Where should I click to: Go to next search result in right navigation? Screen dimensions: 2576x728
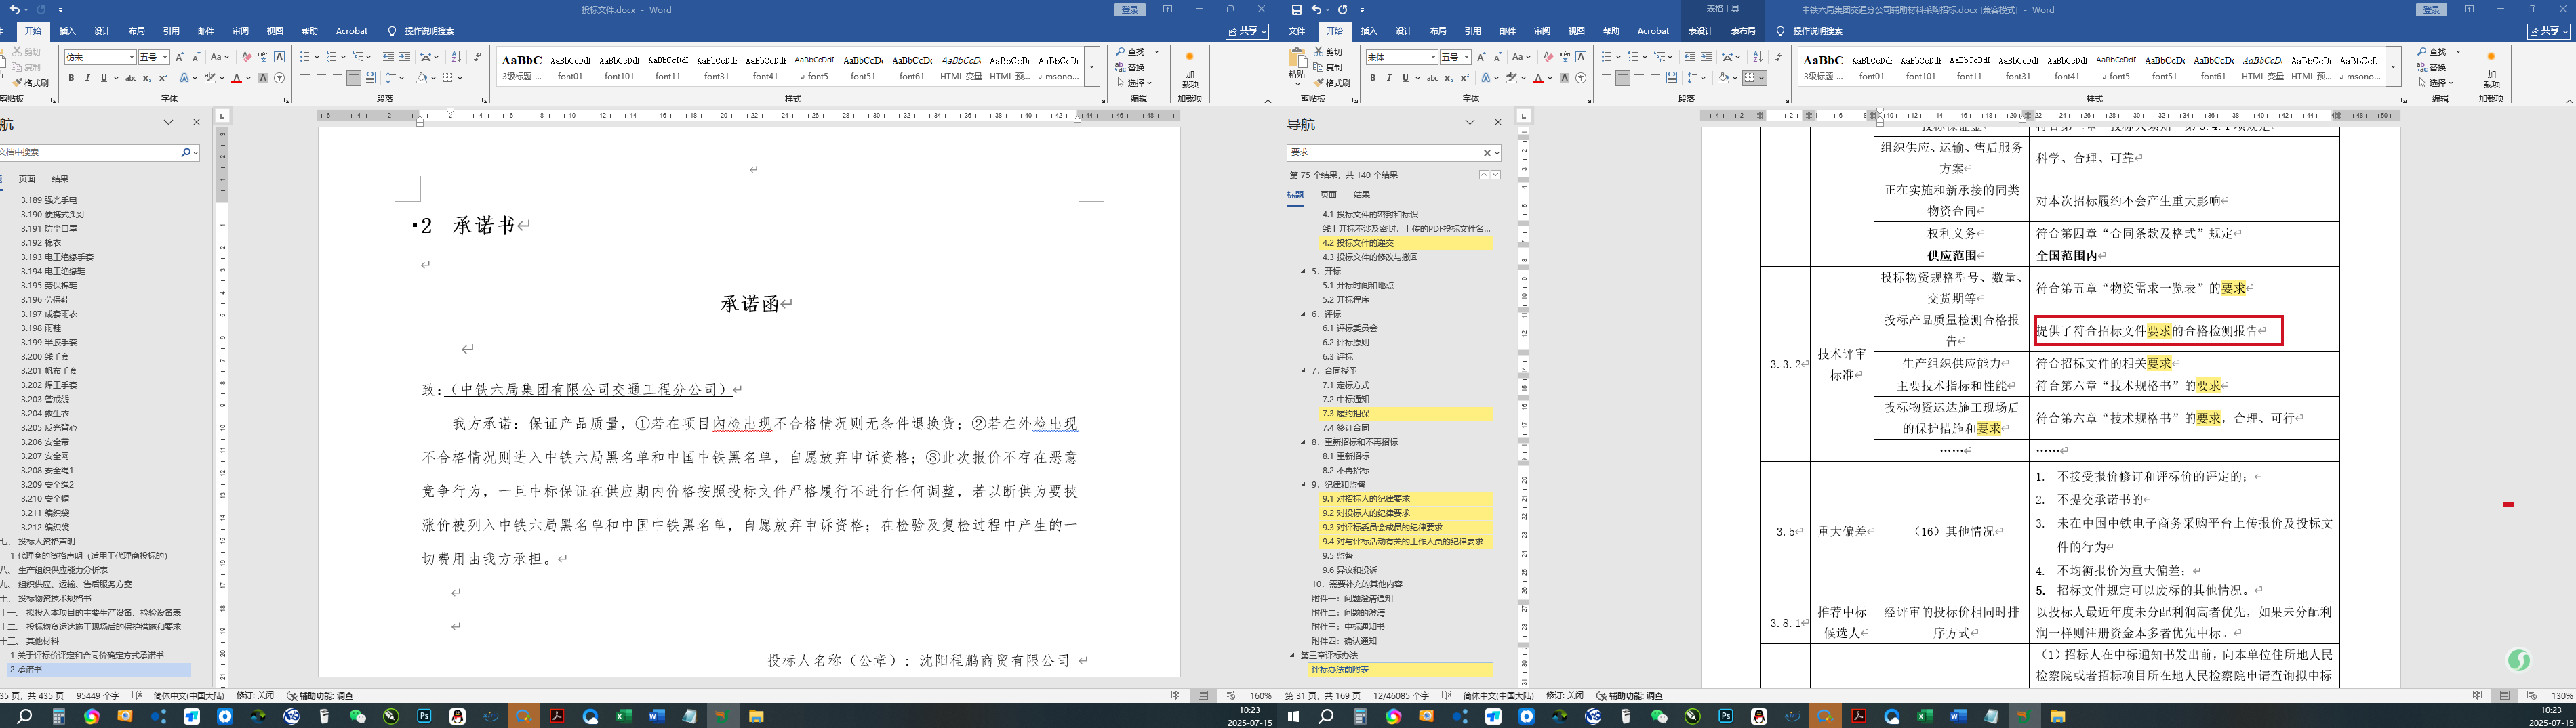tap(1496, 175)
